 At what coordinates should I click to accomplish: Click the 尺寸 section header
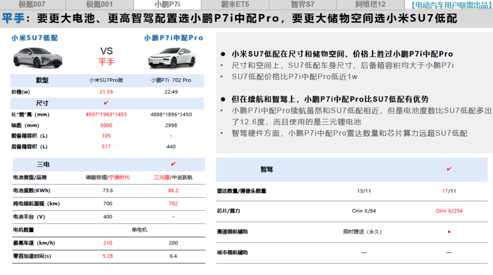42,103
